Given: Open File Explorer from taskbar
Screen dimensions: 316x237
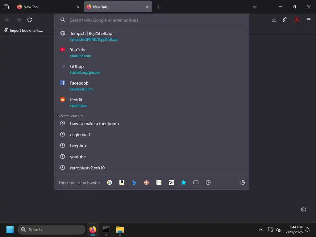Looking at the screenshot, I should 120,230.
